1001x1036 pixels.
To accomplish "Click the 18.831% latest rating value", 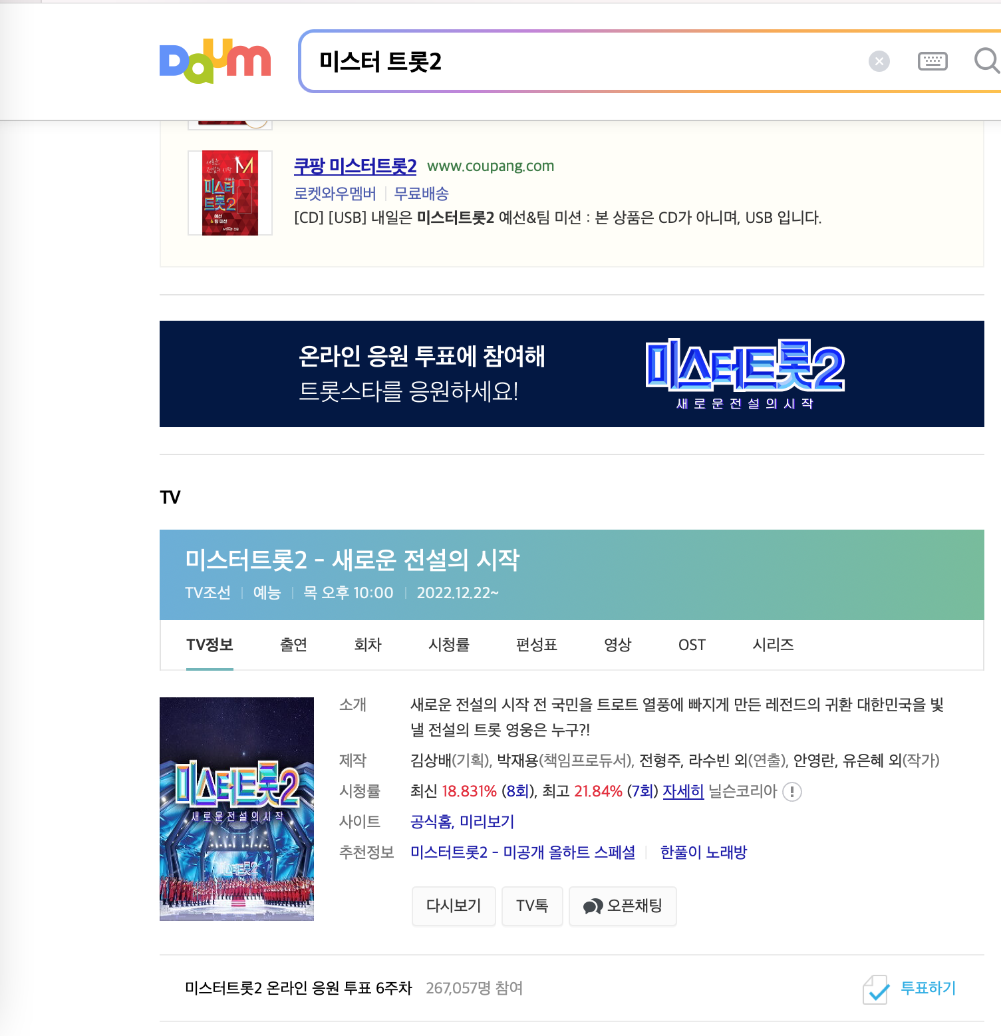I will pyautogui.click(x=470, y=791).
